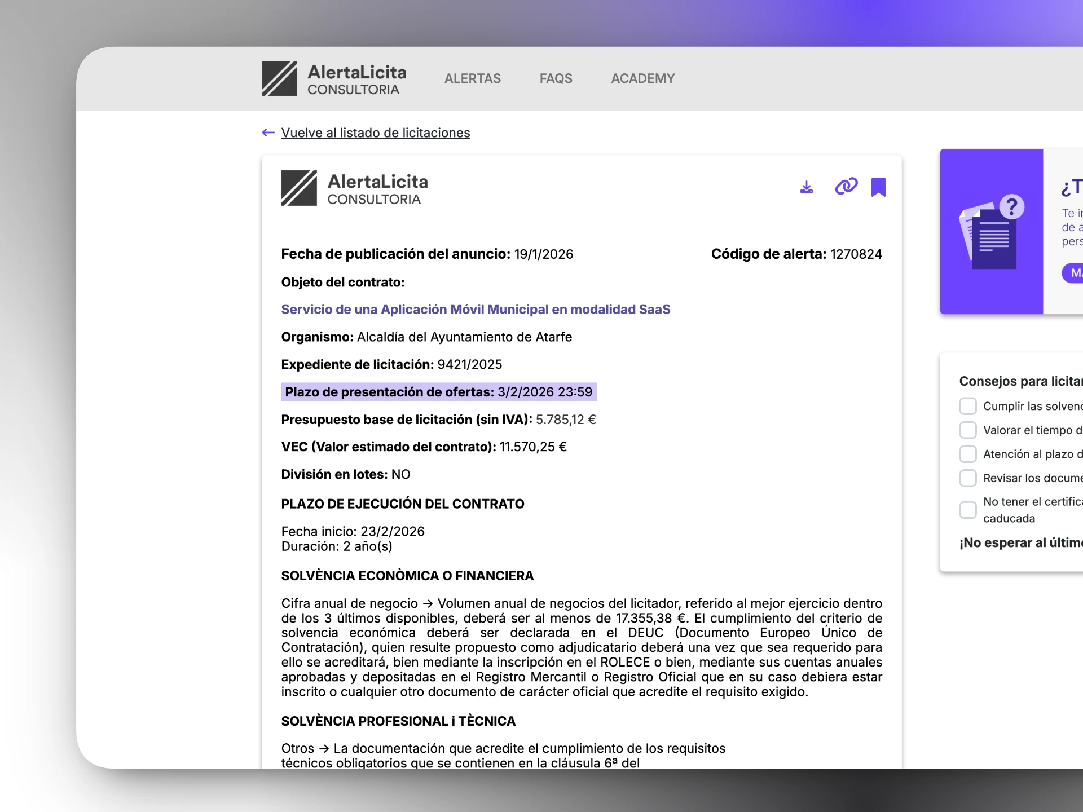
Task: Click the document question-mark illustration
Action: click(x=991, y=232)
